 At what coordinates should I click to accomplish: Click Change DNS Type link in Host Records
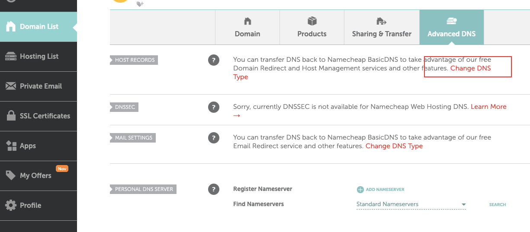coord(471,68)
